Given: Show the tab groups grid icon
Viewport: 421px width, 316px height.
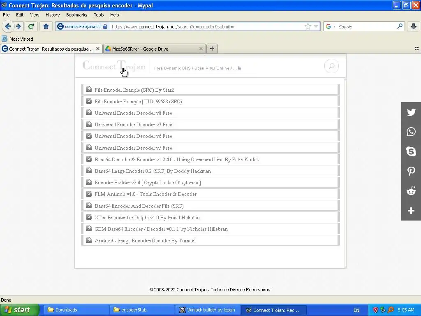Looking at the screenshot, I should tap(417, 49).
